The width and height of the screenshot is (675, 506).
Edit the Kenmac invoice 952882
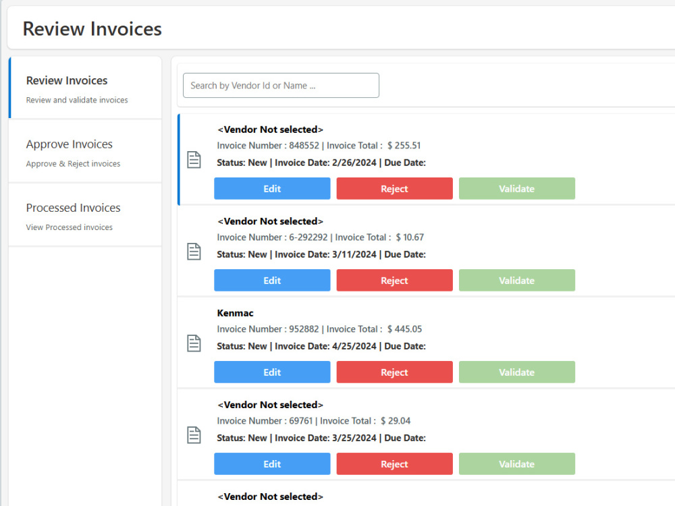(272, 372)
